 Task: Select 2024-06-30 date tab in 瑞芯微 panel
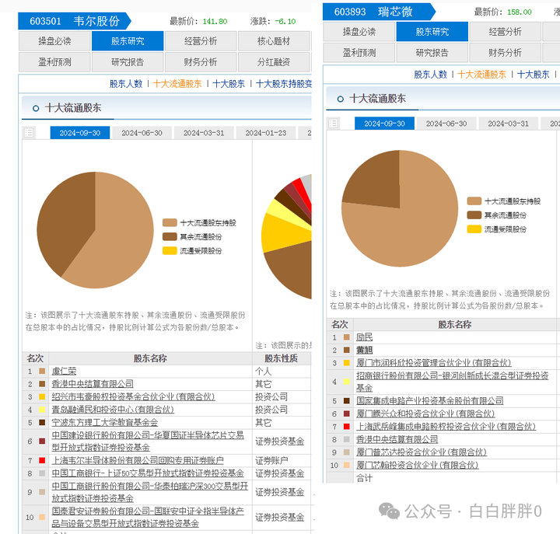[446, 124]
